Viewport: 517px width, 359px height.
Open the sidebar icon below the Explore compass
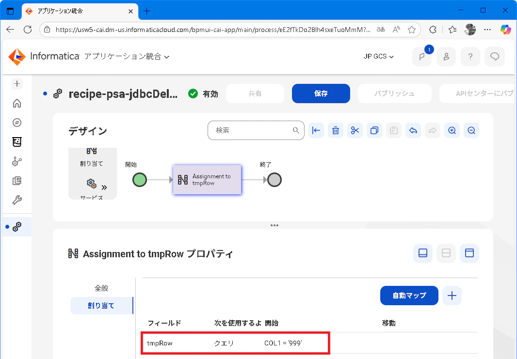(x=17, y=142)
